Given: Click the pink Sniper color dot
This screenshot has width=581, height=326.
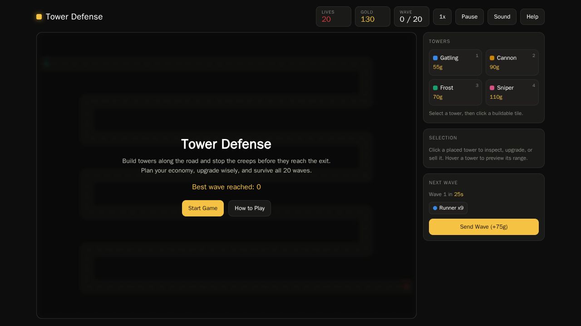Looking at the screenshot, I should click(x=492, y=88).
